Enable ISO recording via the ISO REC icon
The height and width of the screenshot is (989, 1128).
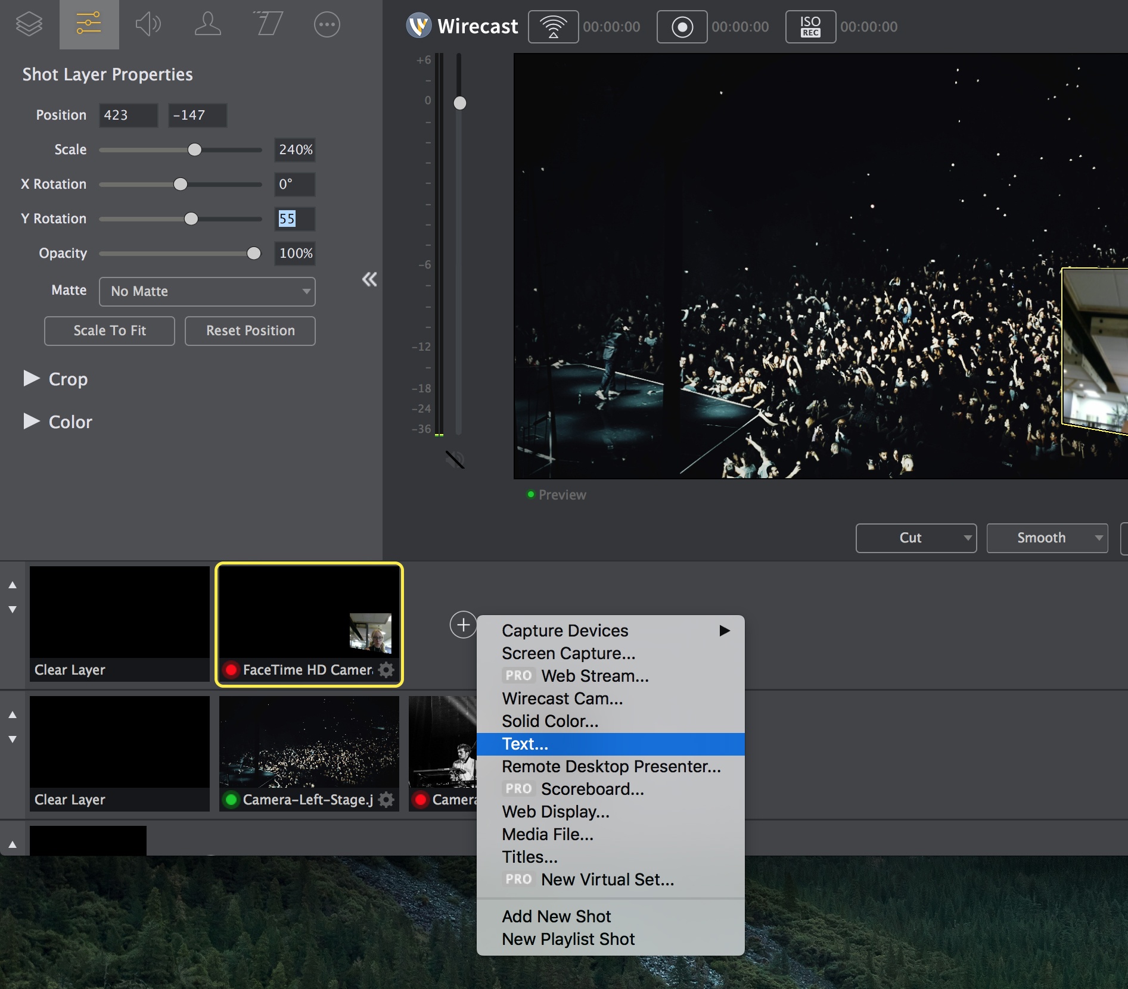(810, 26)
